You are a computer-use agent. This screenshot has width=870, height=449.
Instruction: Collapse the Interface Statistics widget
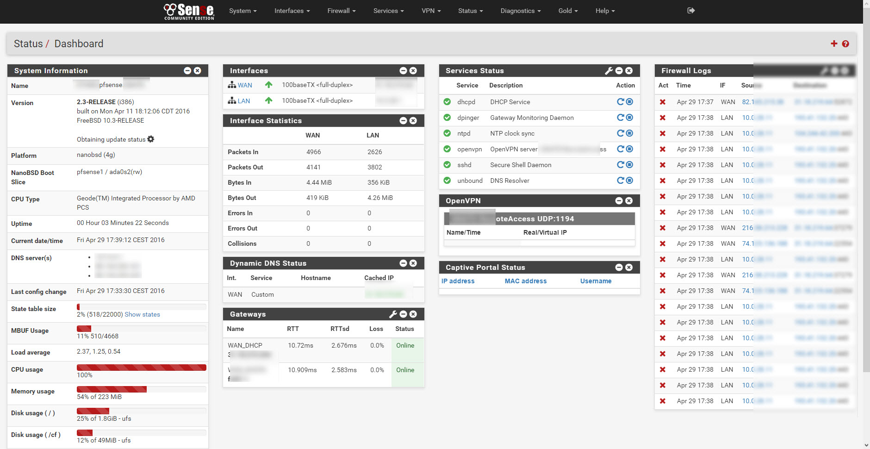coord(403,120)
